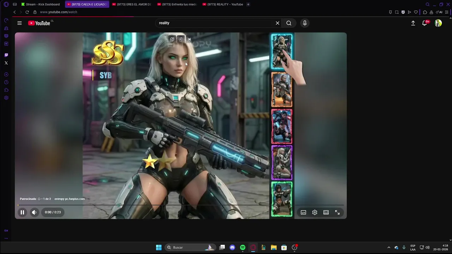Open Discord from the taskbar
The image size is (452, 254).
(232, 247)
